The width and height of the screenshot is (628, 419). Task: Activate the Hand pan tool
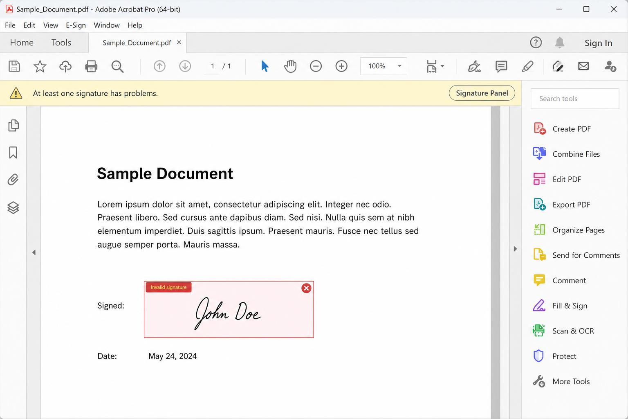pos(290,66)
